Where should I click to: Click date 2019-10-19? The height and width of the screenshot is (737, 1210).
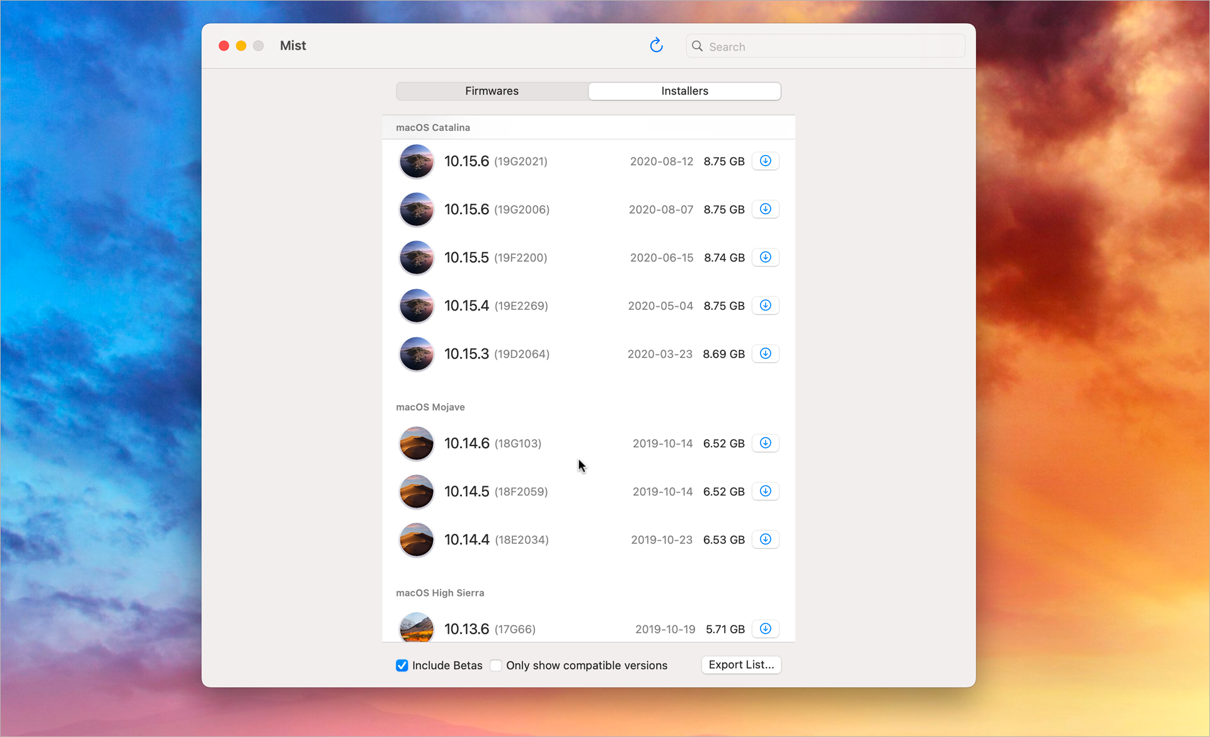665,629
